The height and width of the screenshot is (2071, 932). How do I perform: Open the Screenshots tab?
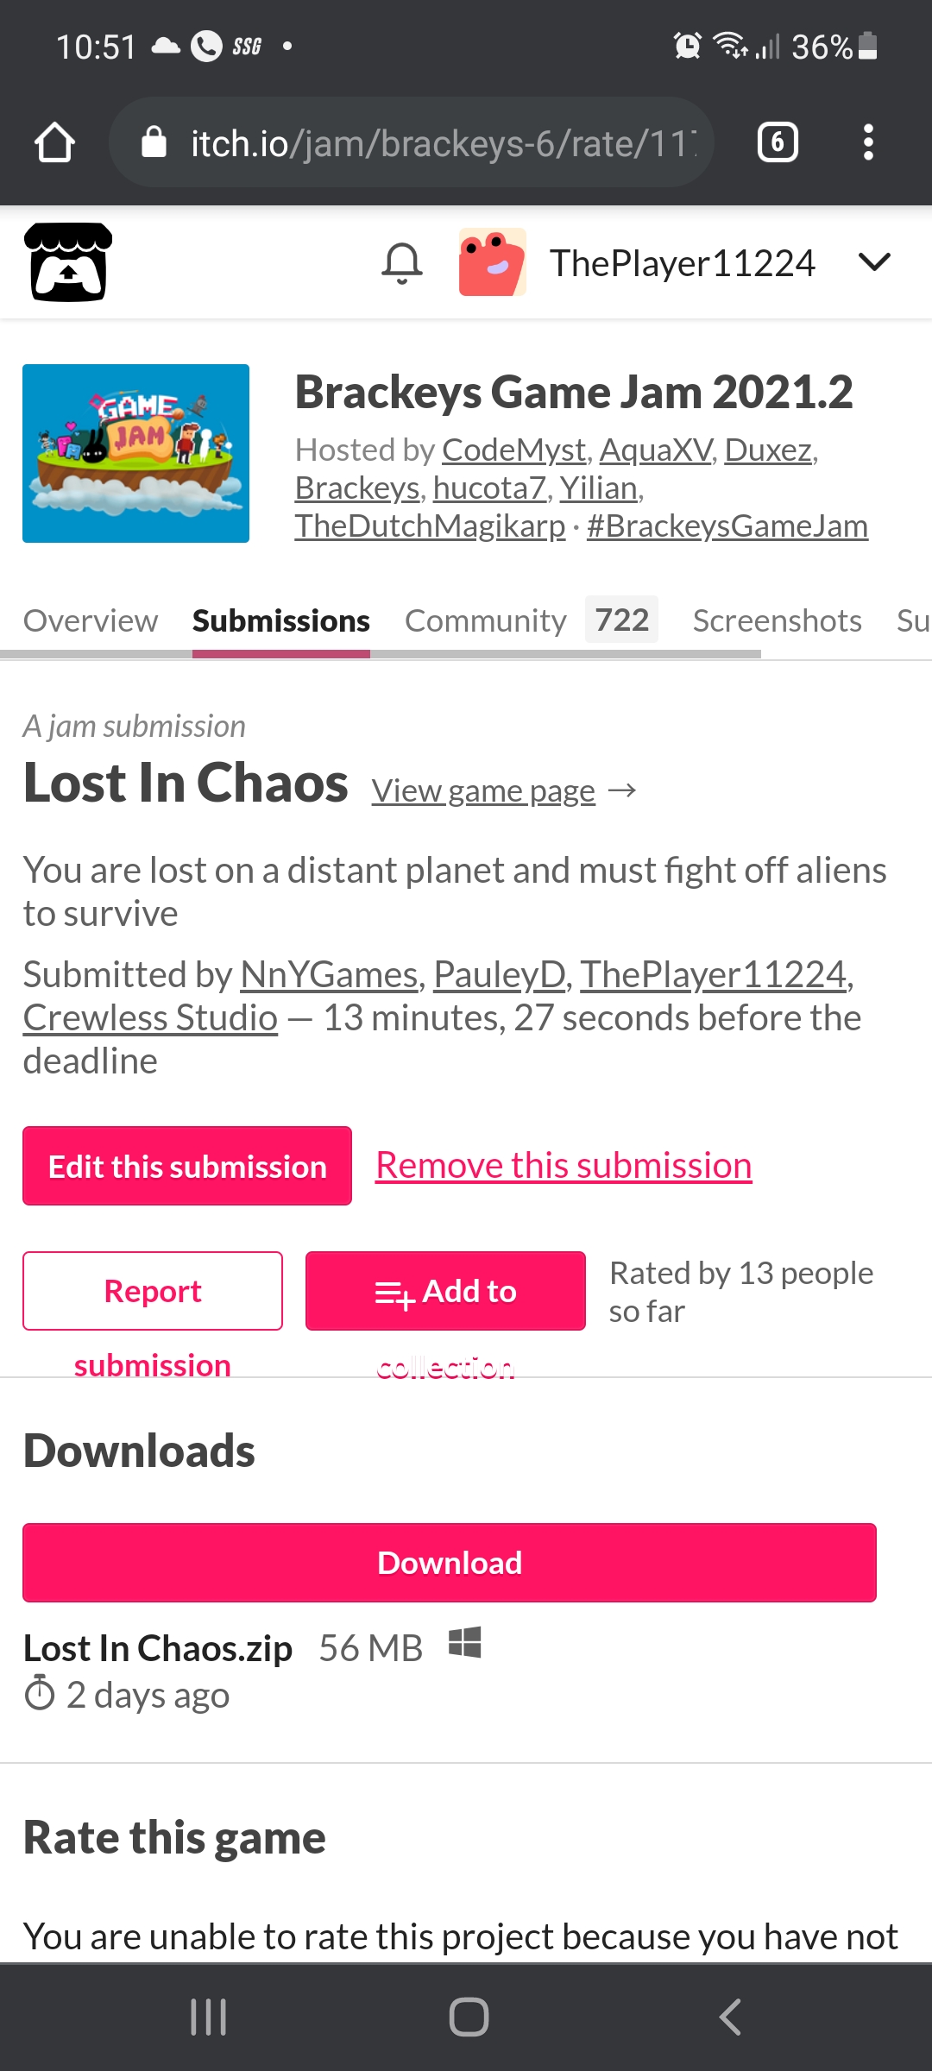(x=777, y=620)
